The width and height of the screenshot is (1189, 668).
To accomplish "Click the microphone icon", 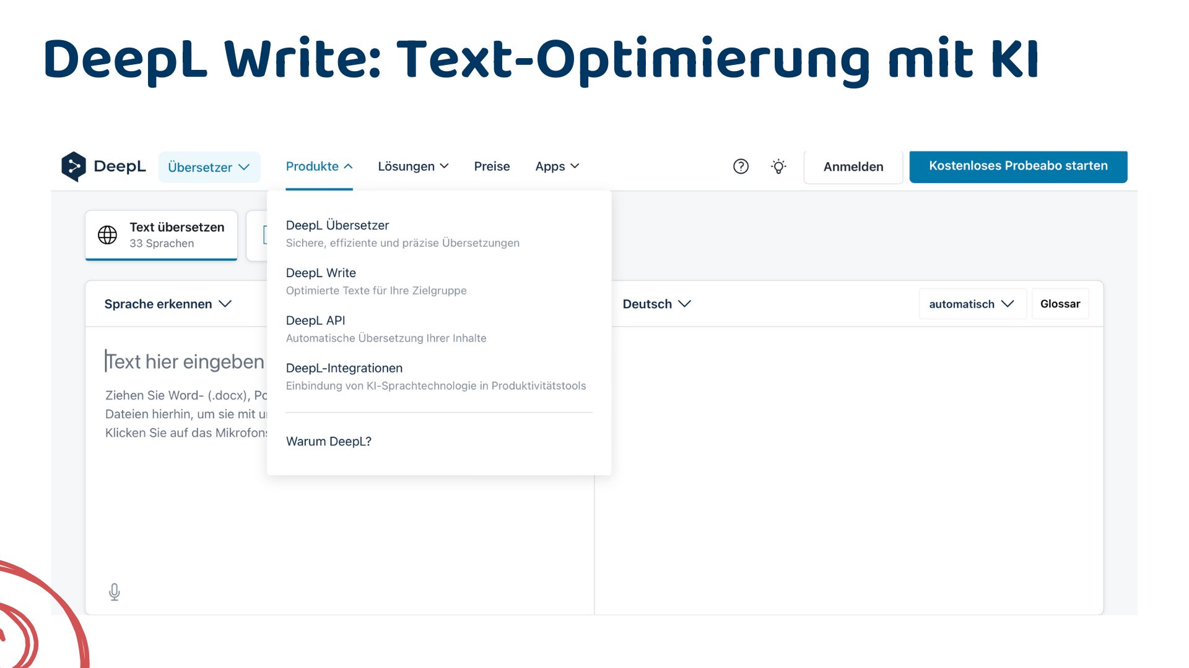I will click(115, 591).
